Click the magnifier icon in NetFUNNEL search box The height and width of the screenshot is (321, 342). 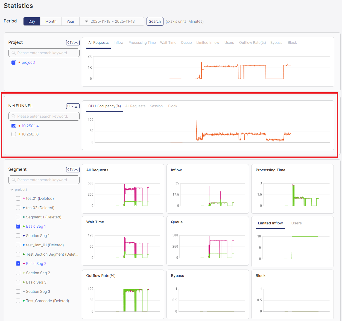pos(13,116)
